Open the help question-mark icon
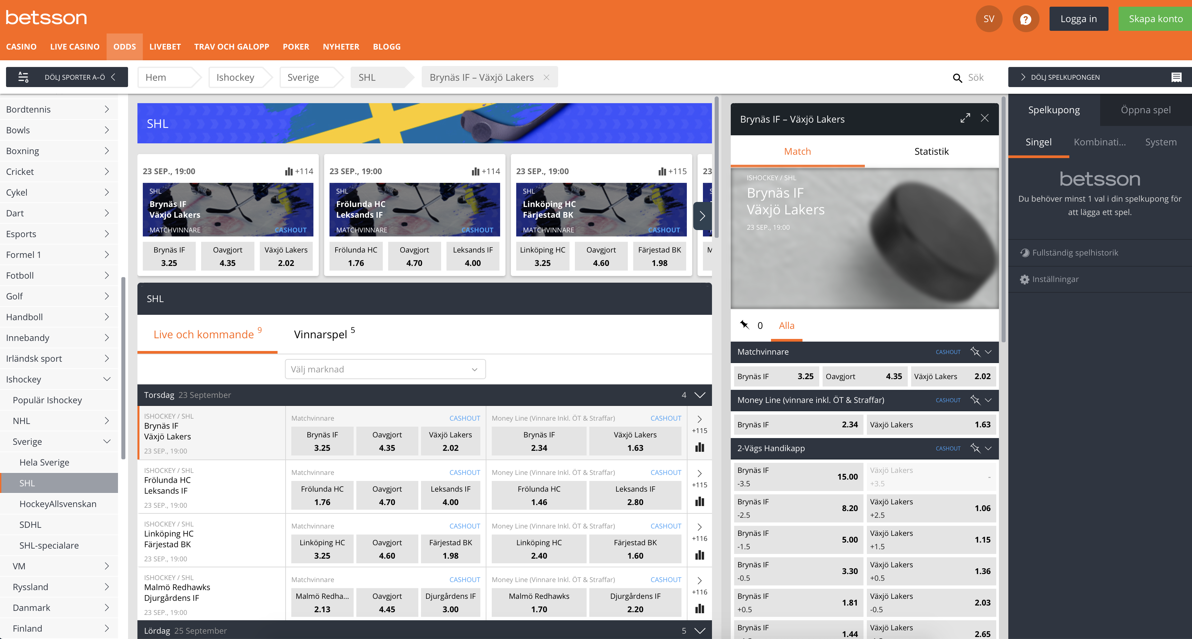The height and width of the screenshot is (639, 1192). (x=1026, y=18)
